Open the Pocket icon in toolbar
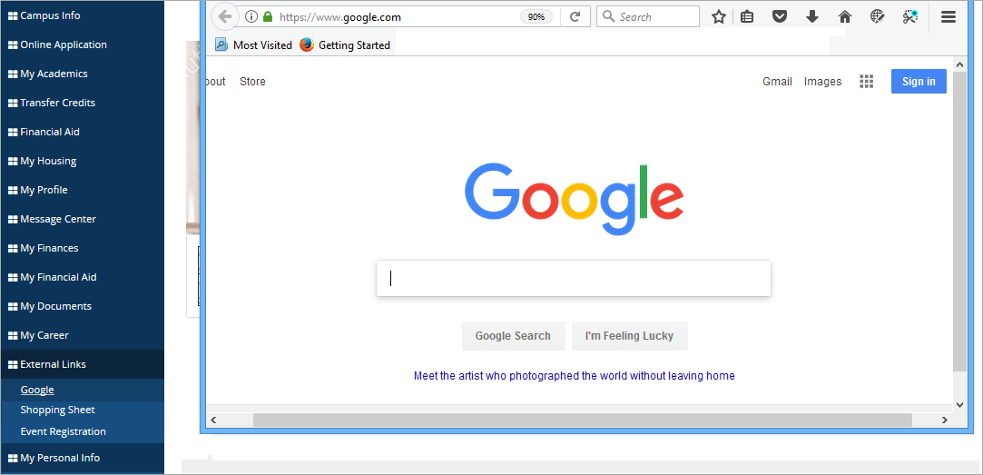The height and width of the screenshot is (475, 983). click(780, 17)
